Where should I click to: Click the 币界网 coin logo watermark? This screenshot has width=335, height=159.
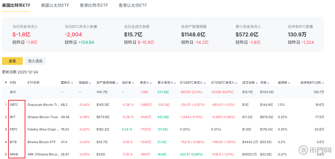click(304, 151)
